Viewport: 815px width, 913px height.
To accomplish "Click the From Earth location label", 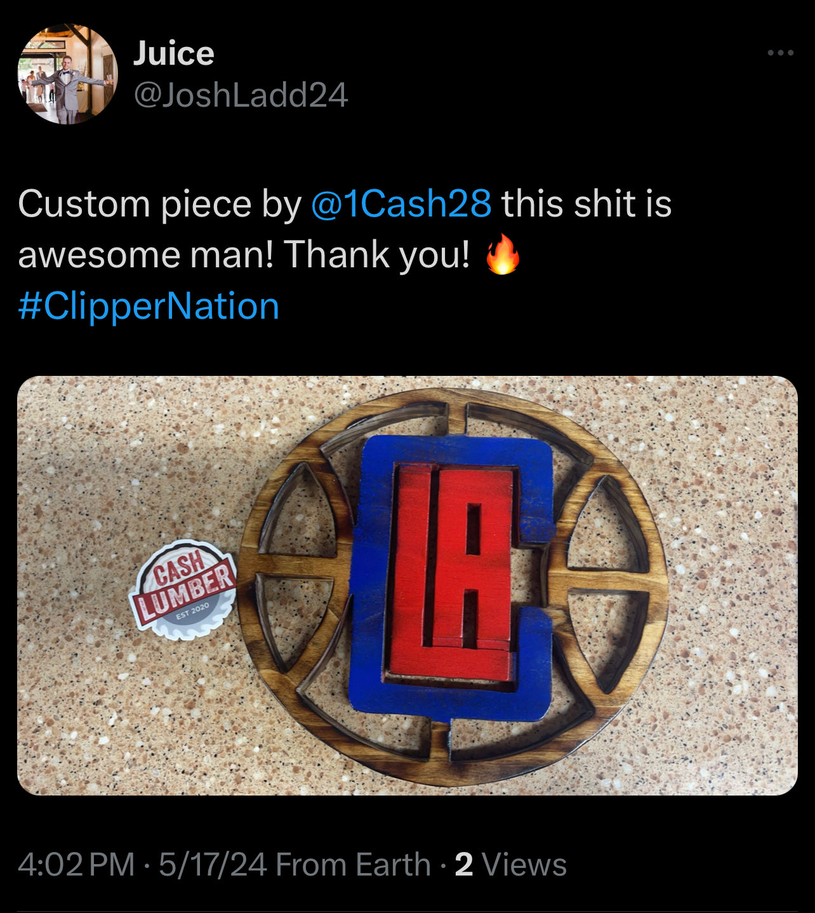I will (x=354, y=865).
